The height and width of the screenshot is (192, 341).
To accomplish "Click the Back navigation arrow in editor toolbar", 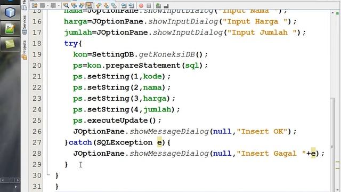I will coord(43,5).
